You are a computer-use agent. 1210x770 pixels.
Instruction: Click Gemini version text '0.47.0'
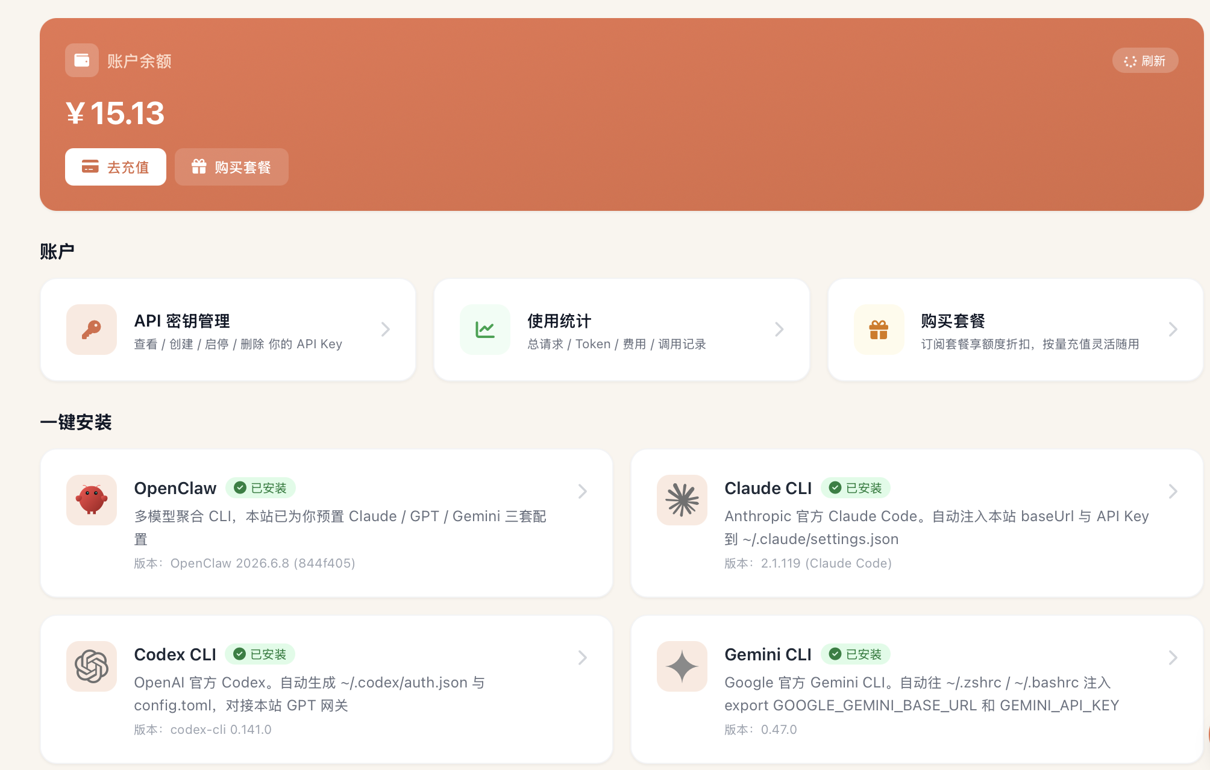(x=779, y=730)
